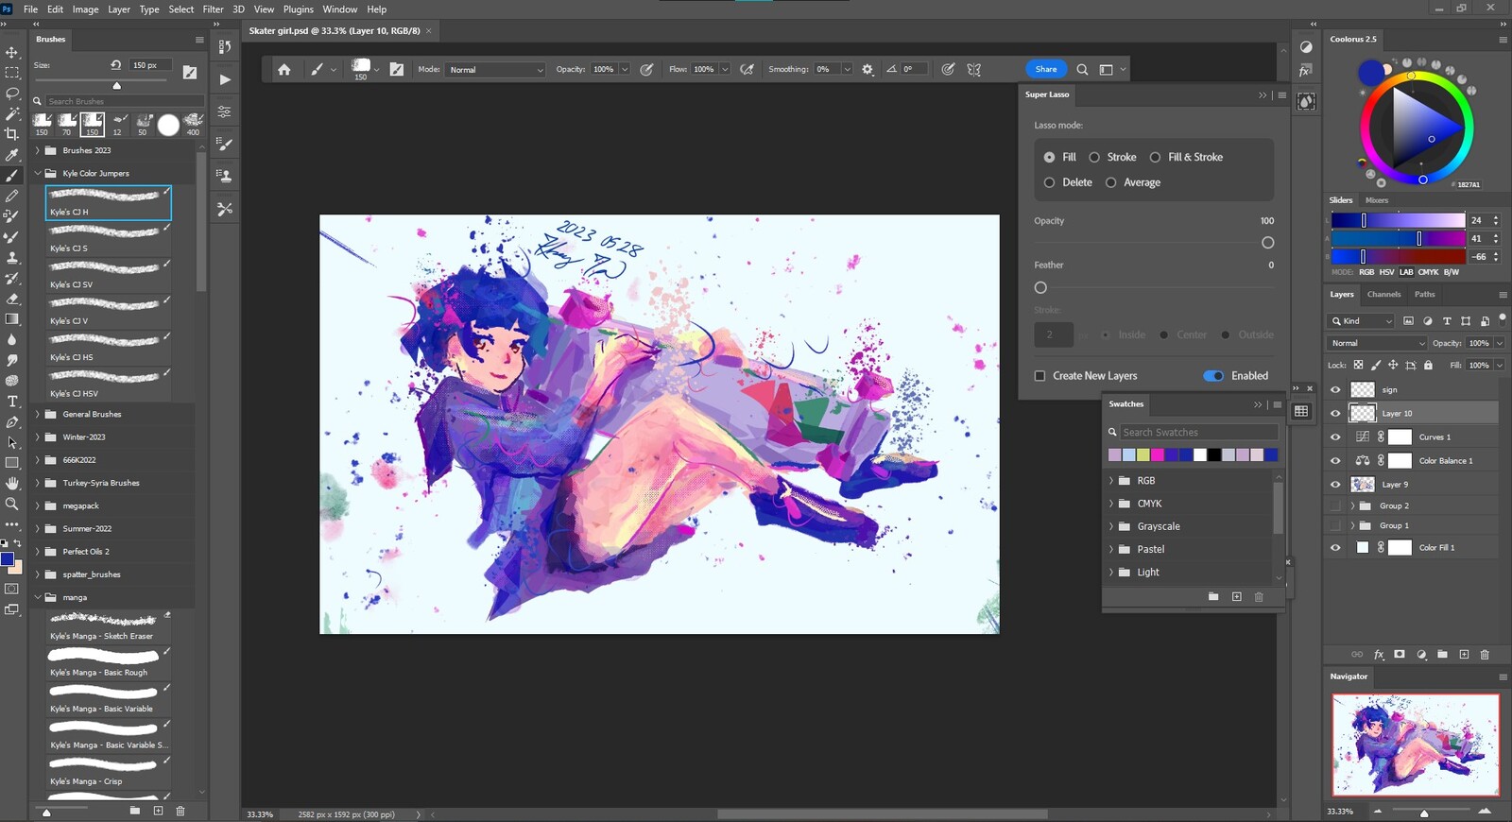Toggle the Enabled switch in Super Lasso
Viewport: 1512px width, 822px height.
tap(1213, 376)
